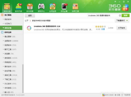131x97 pixels.
Task: Click the 打开软件 button
Action: tap(122, 28)
